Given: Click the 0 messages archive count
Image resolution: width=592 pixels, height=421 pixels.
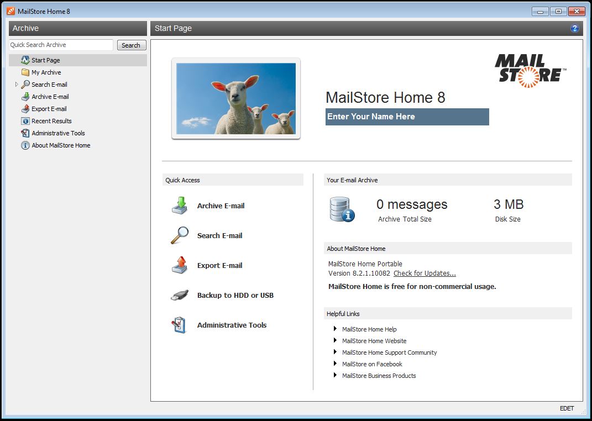Looking at the screenshot, I should coord(412,204).
